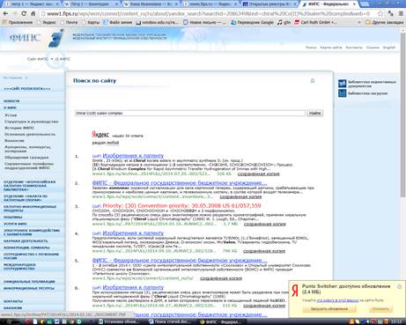Open ИНФОРМАЦИОННЫЕ РЕСУРСЫ sidebar section
The width and height of the screenshot is (406, 325).
pyautogui.click(x=29, y=288)
